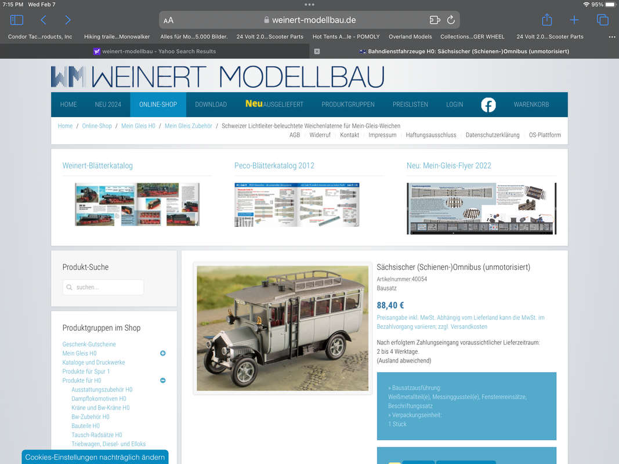Show the tab overview icon
Screen dimensions: 619x464
coord(602,20)
